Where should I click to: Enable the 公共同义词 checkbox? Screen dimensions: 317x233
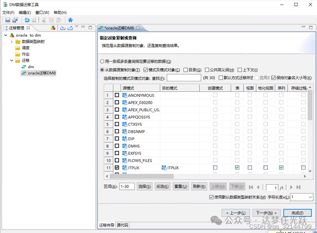pos(207,70)
